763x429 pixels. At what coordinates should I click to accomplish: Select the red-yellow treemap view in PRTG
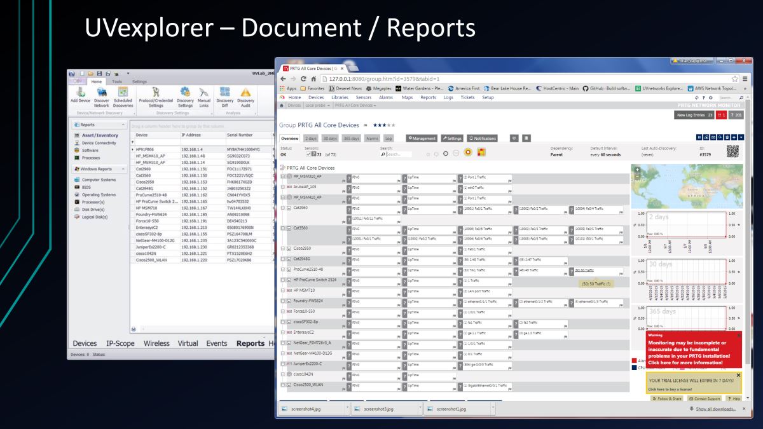pos(481,153)
